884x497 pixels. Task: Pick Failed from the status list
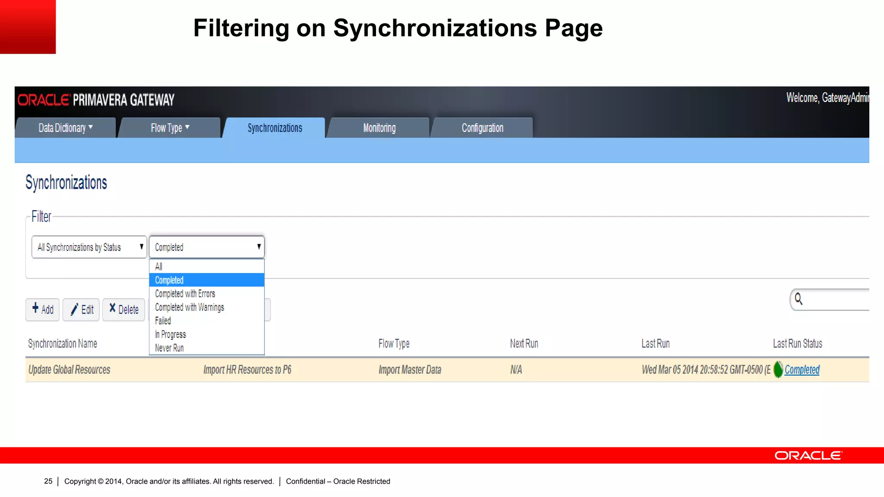pos(207,321)
